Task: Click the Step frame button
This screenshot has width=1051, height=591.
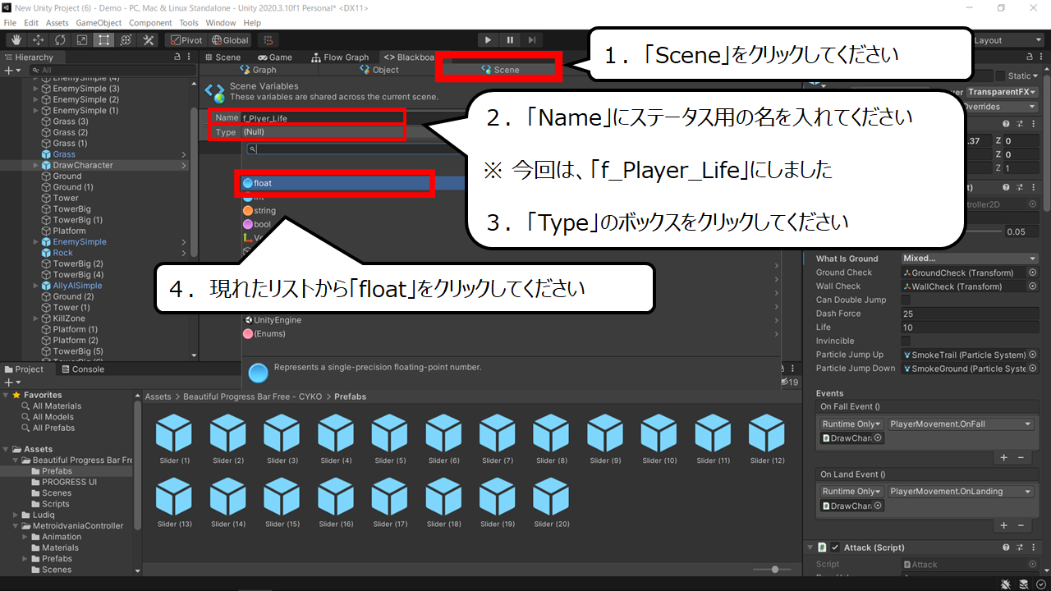Action: click(532, 39)
